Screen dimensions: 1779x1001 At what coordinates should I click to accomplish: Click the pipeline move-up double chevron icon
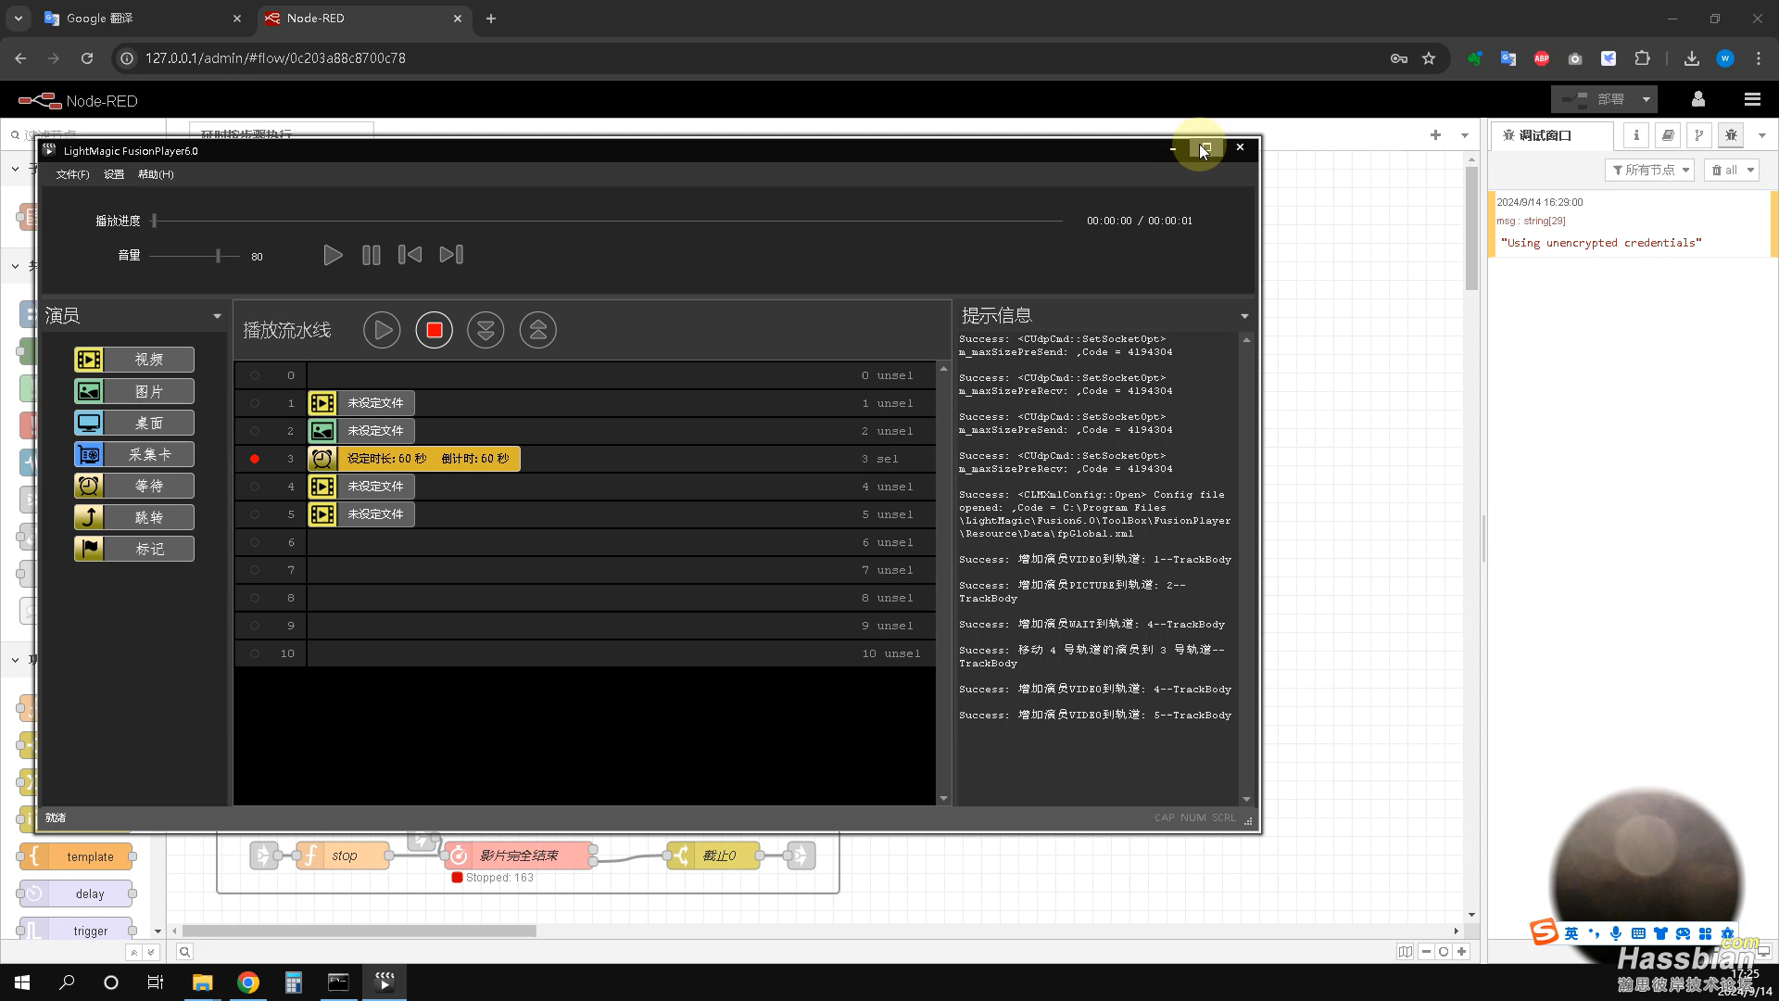pos(537,330)
